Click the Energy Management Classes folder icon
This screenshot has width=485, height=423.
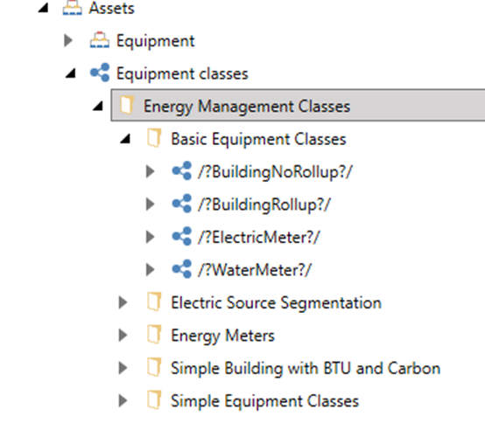[x=127, y=105]
